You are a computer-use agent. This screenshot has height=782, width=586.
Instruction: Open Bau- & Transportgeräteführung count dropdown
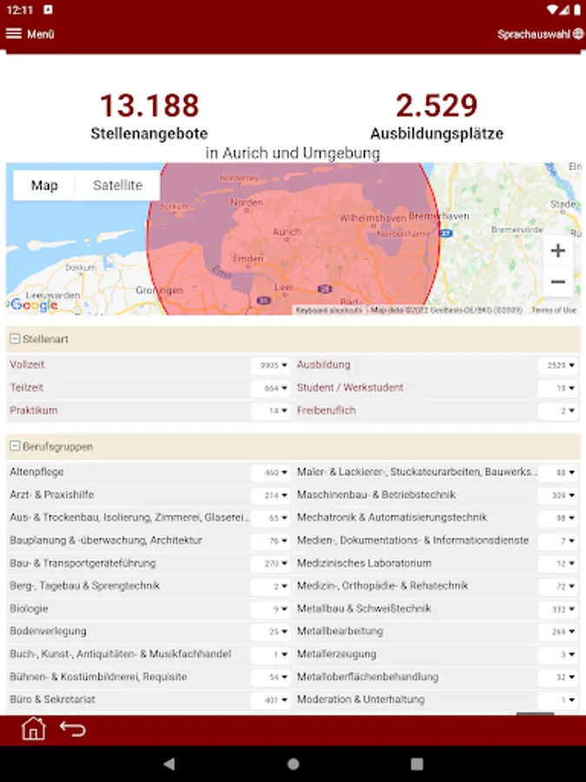click(x=271, y=564)
